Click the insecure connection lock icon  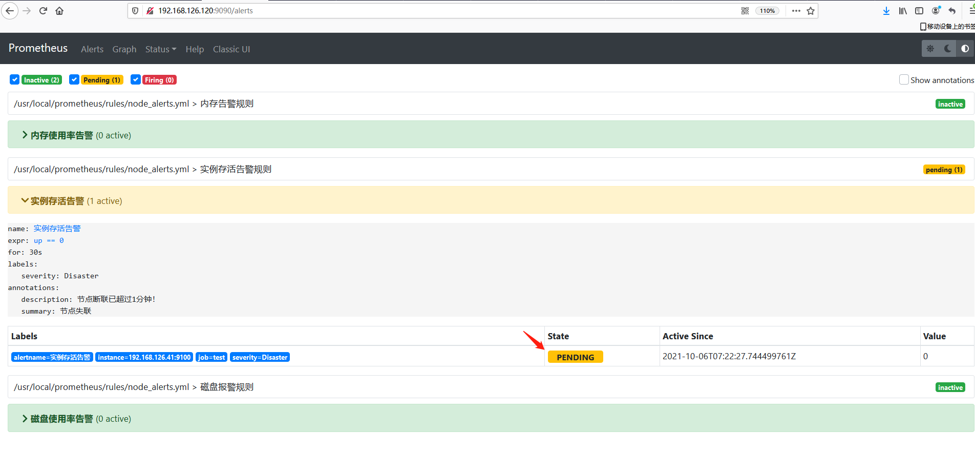tap(150, 11)
